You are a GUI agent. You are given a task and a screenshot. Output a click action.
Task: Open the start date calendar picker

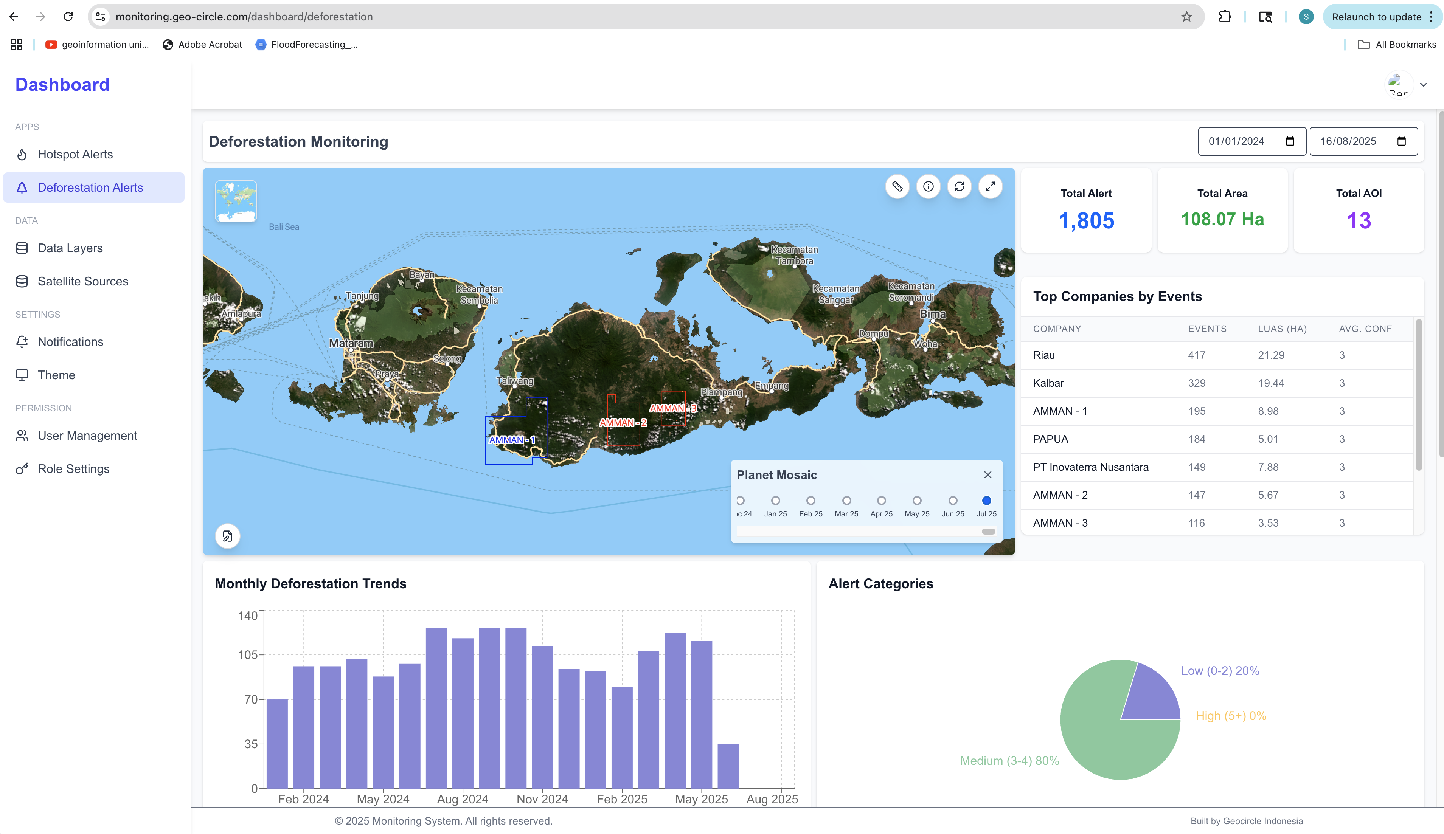point(1290,141)
